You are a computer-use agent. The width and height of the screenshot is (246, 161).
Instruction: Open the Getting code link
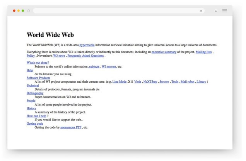[x=35, y=124]
